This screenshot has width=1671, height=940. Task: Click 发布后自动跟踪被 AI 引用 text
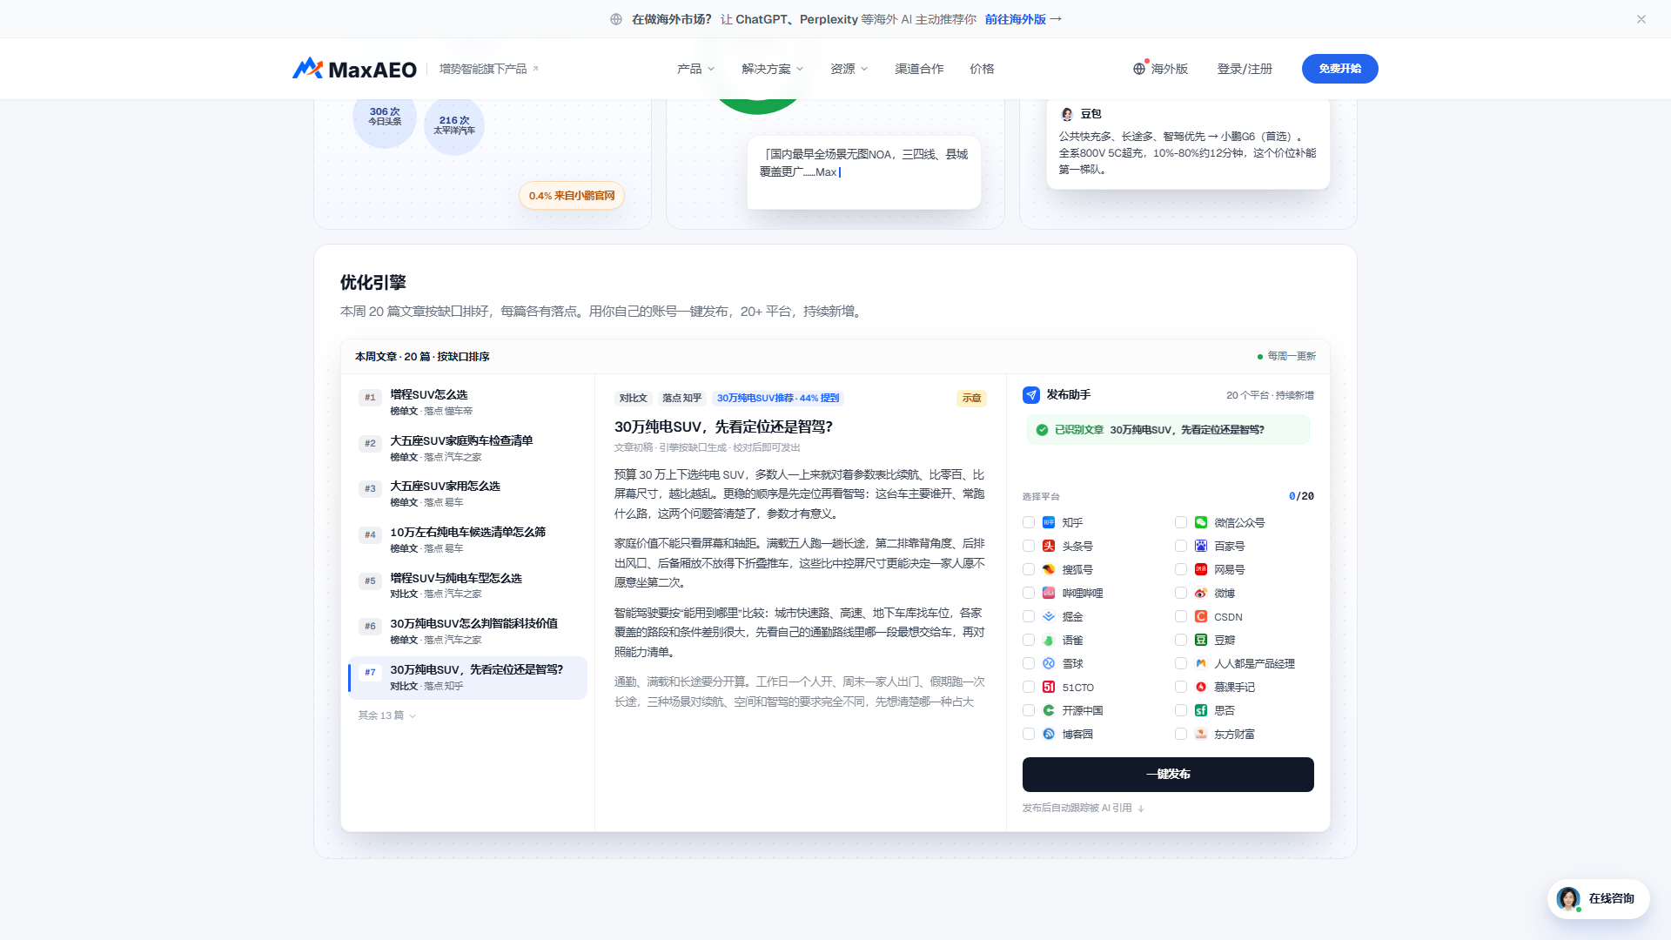(x=1083, y=809)
